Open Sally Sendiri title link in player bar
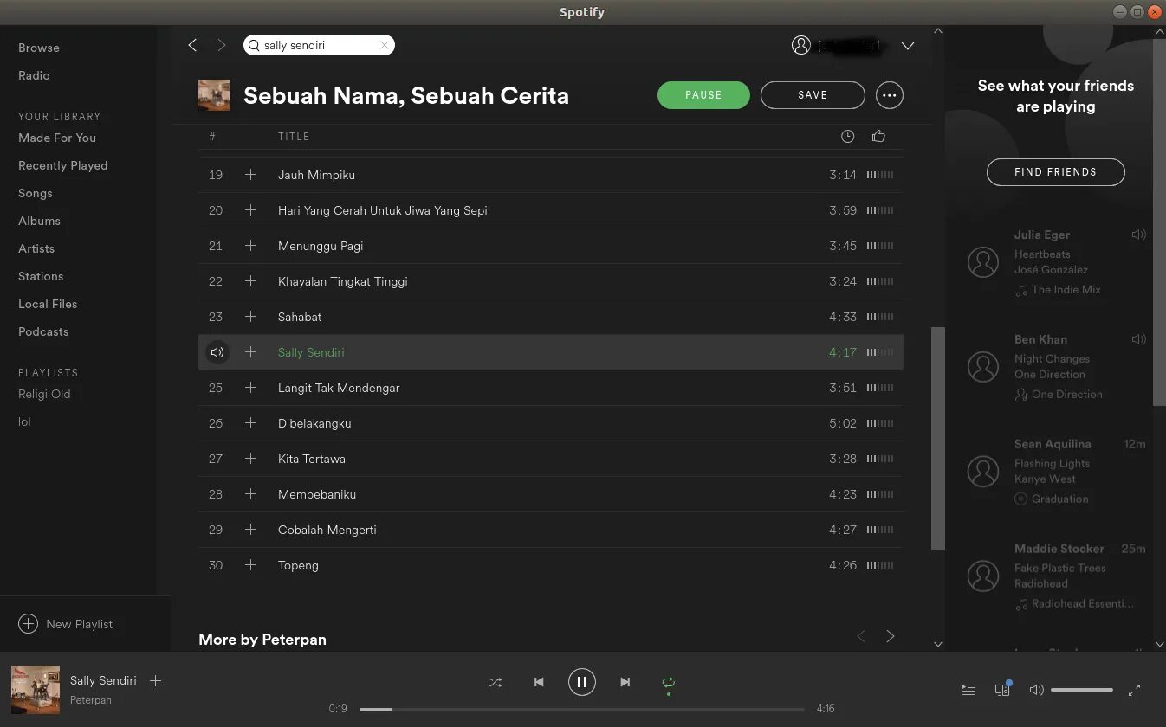 (x=103, y=680)
